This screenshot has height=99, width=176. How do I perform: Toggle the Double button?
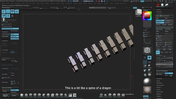tap(135, 8)
